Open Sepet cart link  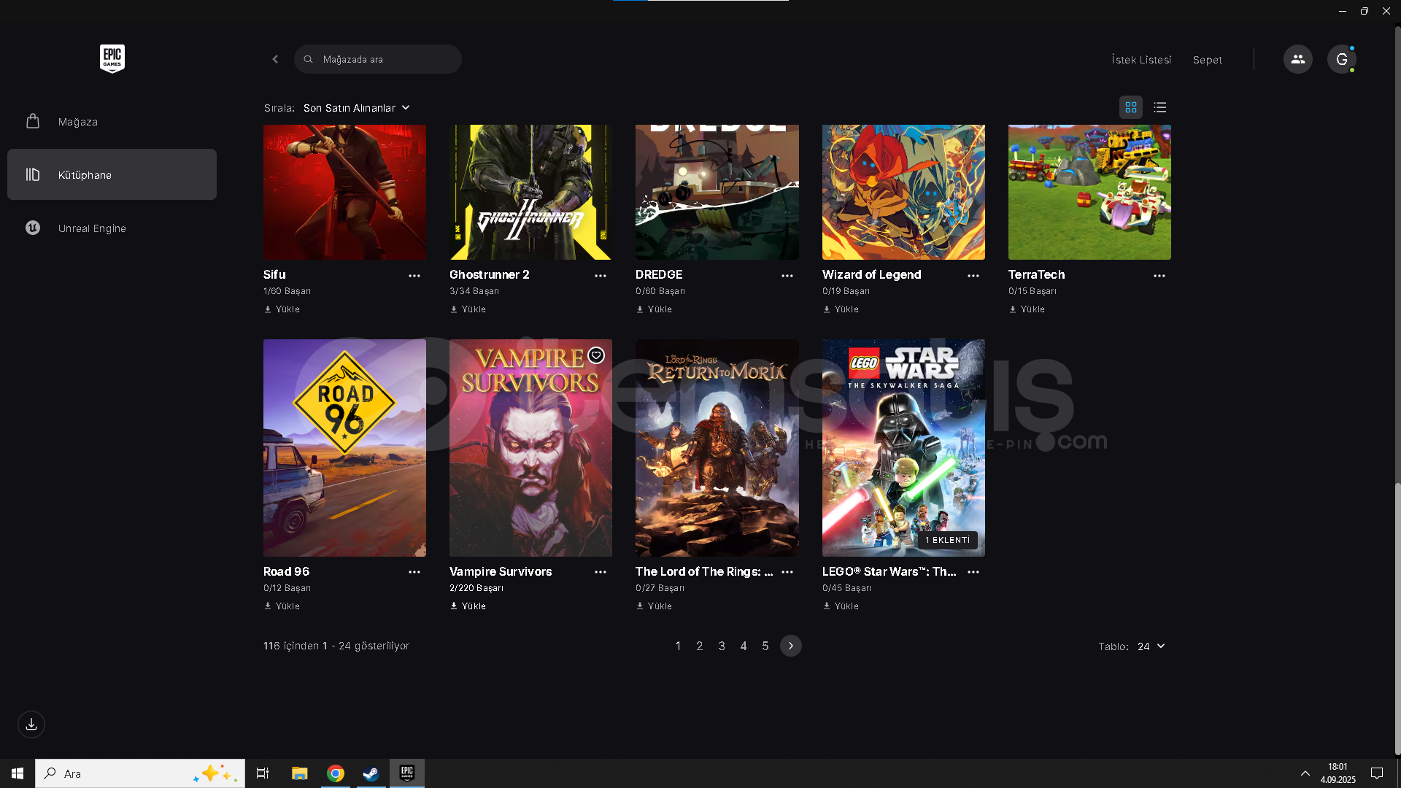(1208, 60)
